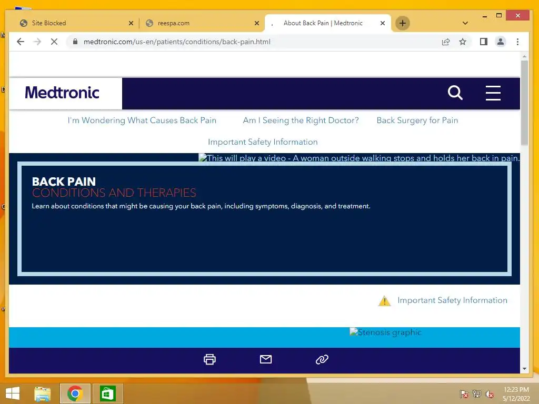Close the About Back Pain tab

[383, 23]
